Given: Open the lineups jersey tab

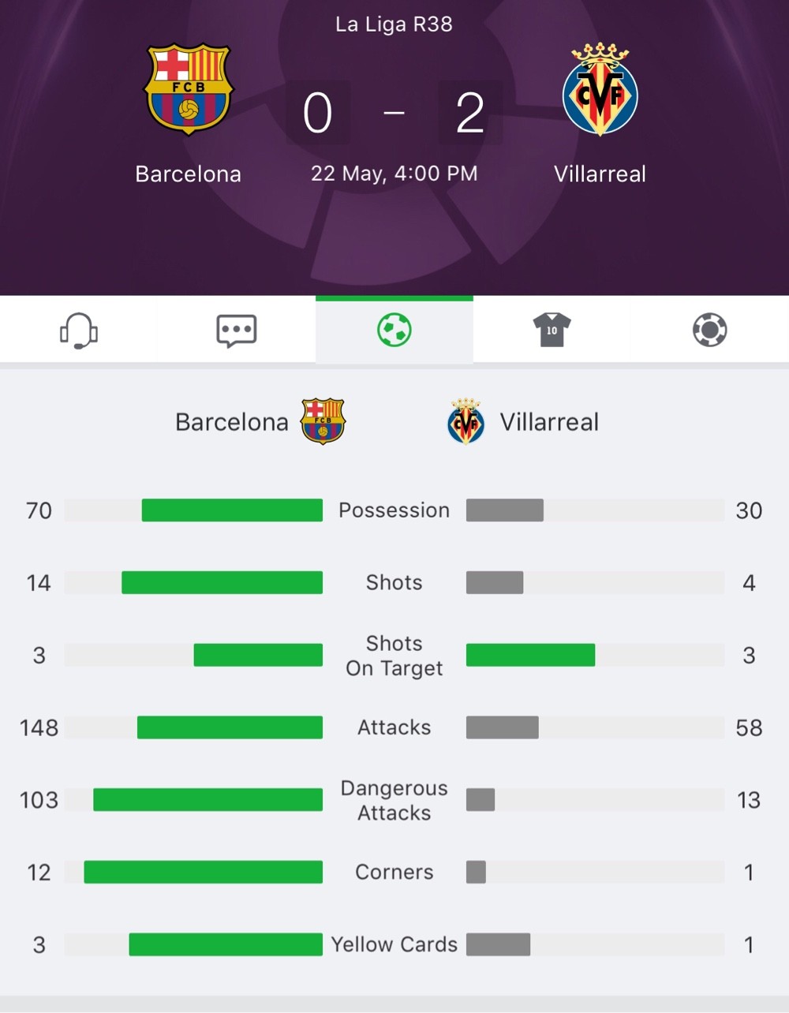Looking at the screenshot, I should pyautogui.click(x=552, y=331).
